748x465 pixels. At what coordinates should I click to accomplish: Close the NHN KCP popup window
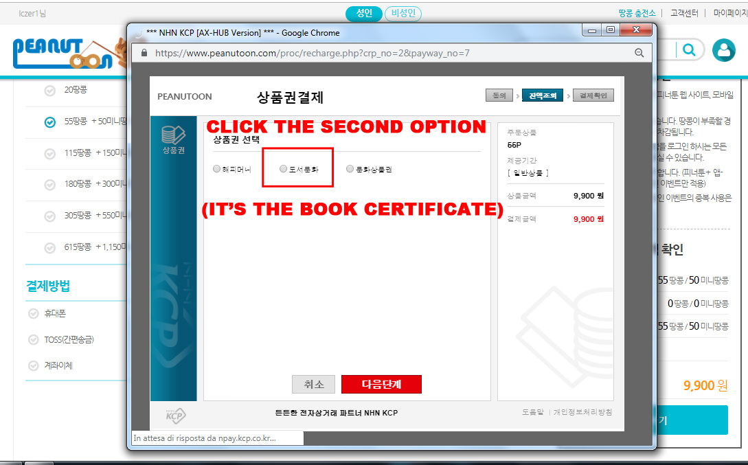[x=636, y=30]
